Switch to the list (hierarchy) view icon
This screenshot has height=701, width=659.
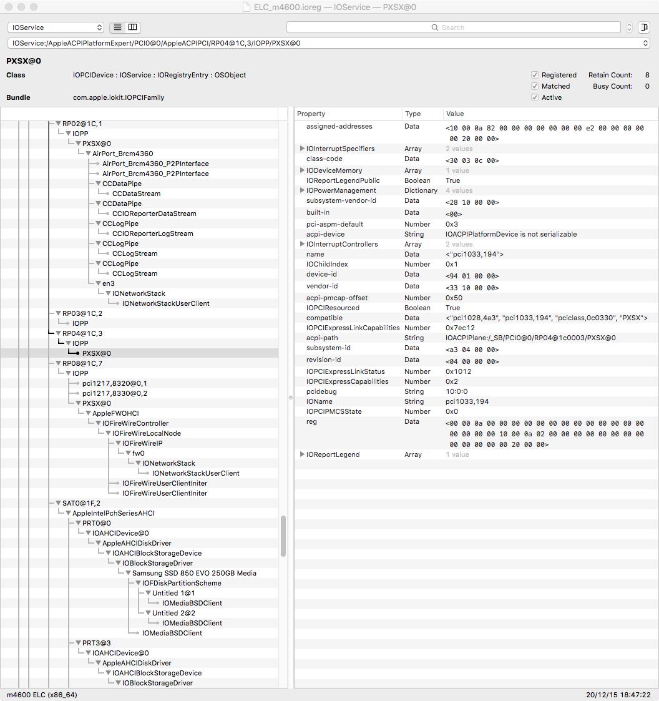(x=117, y=27)
